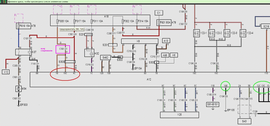
Task: Click pin 11B on module A12
Action: 213,85
